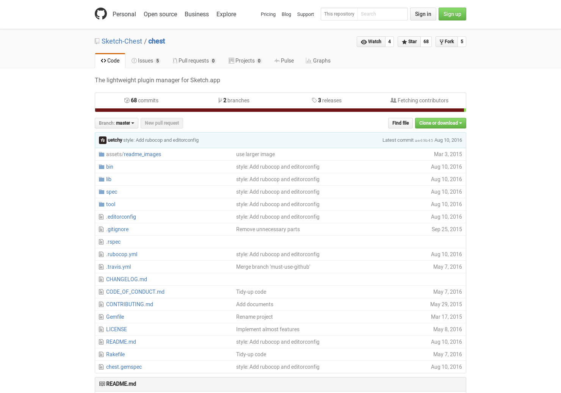
Task: Click the green Sign up button
Action: coord(452,14)
